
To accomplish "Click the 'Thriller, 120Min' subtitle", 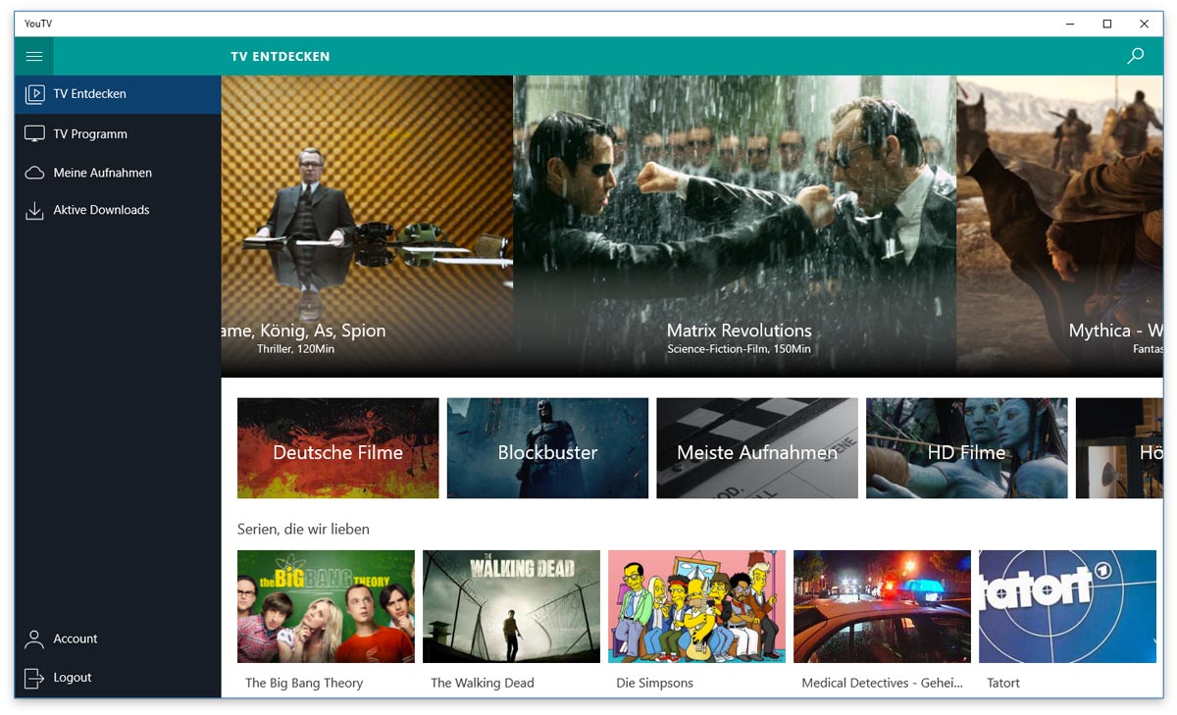I will [x=295, y=349].
